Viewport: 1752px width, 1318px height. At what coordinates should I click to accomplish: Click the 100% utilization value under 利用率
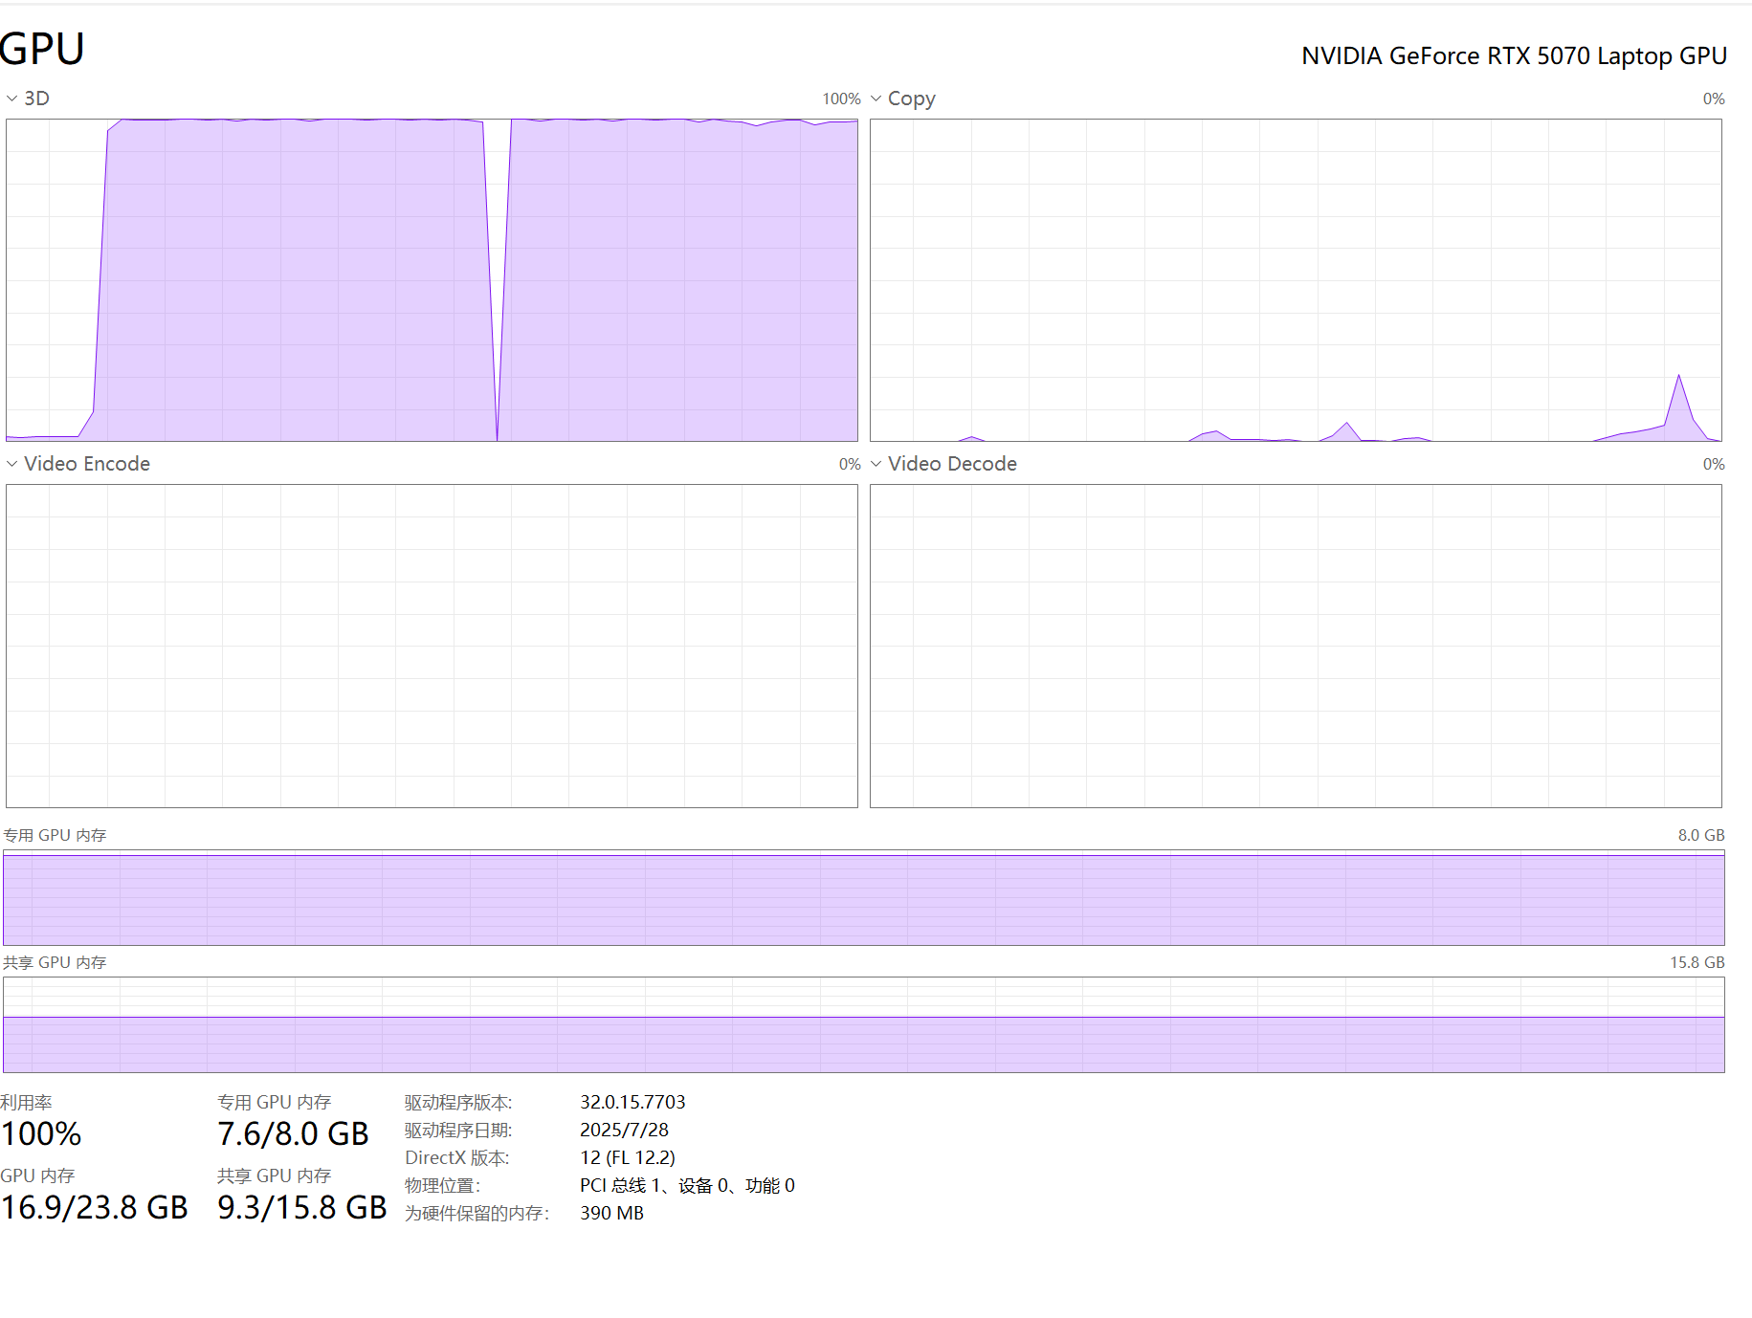pyautogui.click(x=41, y=1134)
